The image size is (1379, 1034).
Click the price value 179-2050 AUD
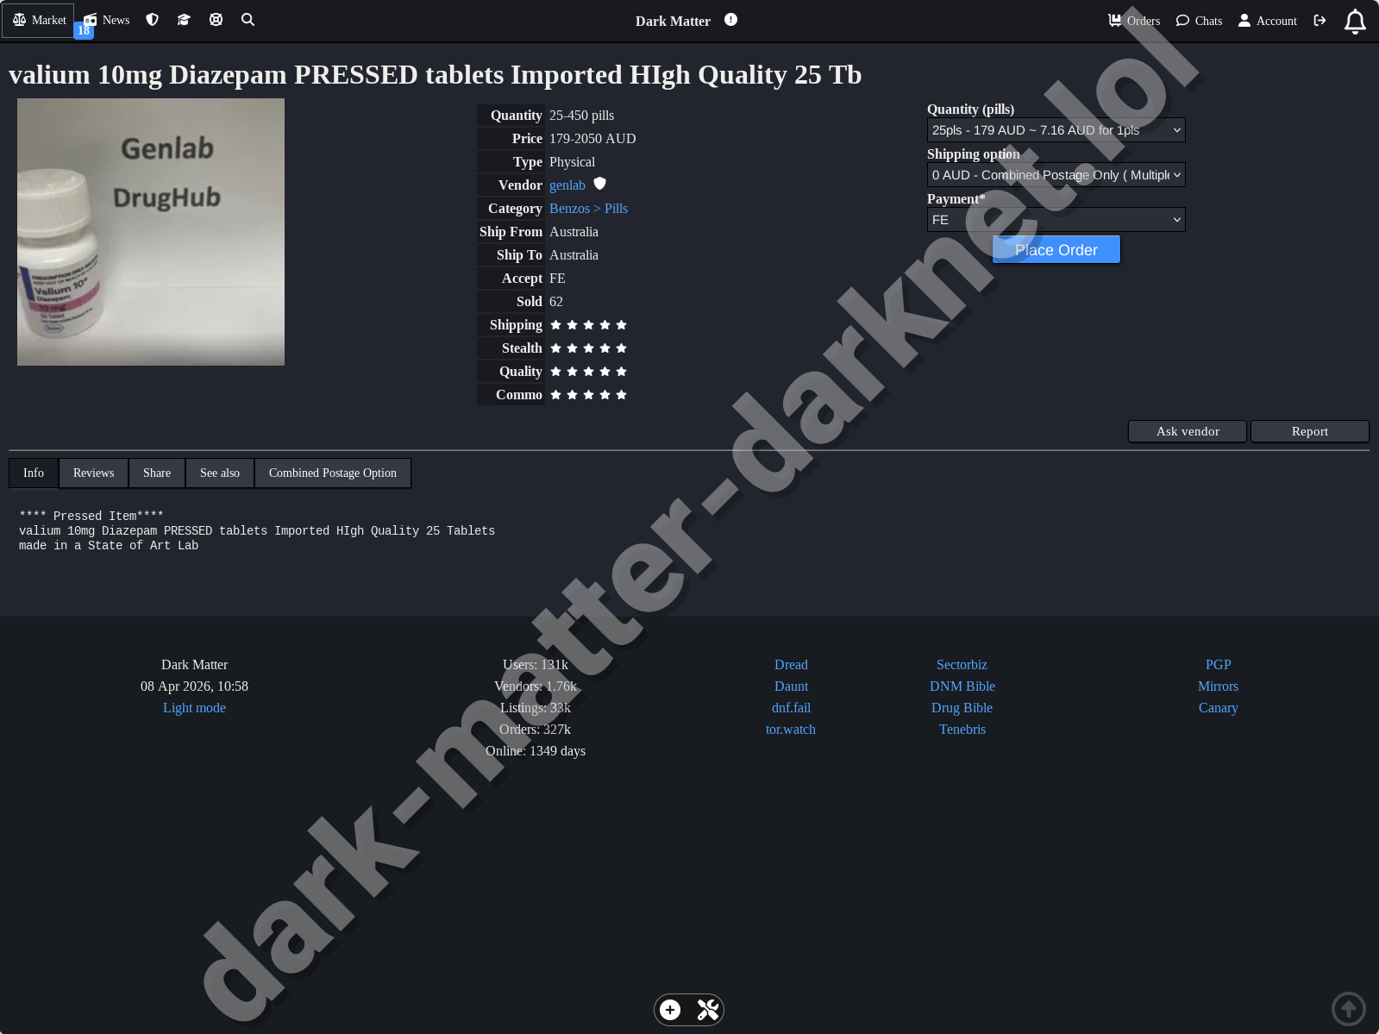(592, 139)
